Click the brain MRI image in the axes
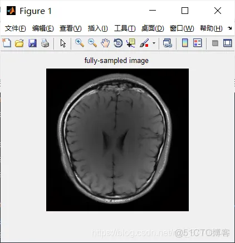Image resolution: width=235 pixels, height=243 pixels. pyautogui.click(x=117, y=140)
